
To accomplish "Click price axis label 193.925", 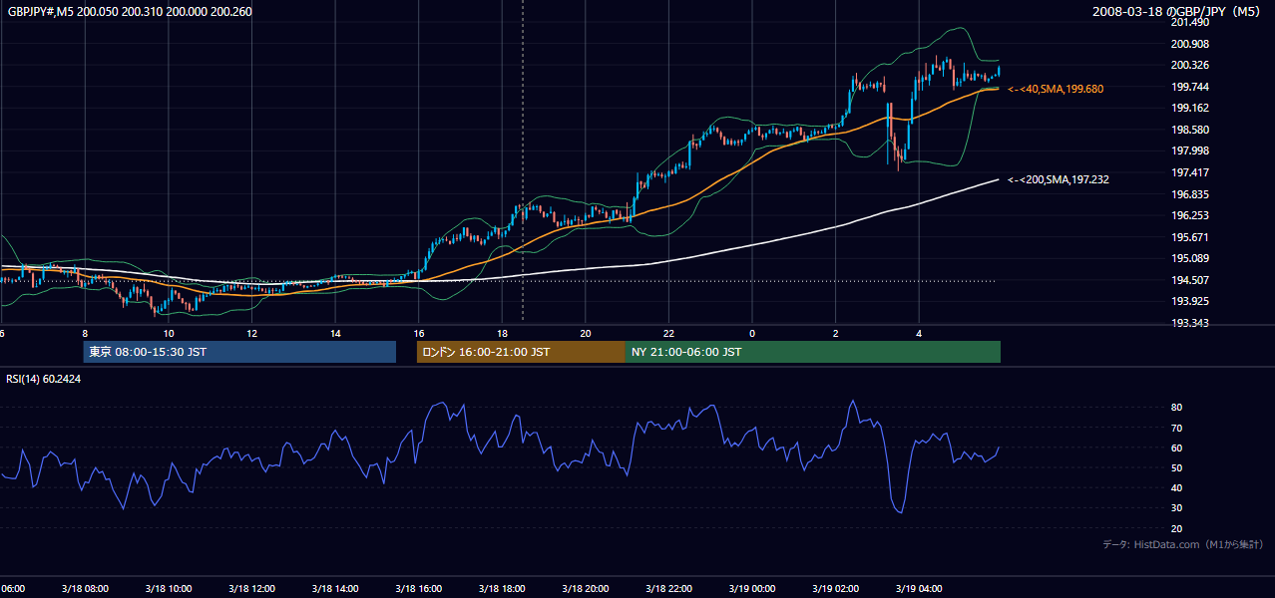I will point(1191,301).
